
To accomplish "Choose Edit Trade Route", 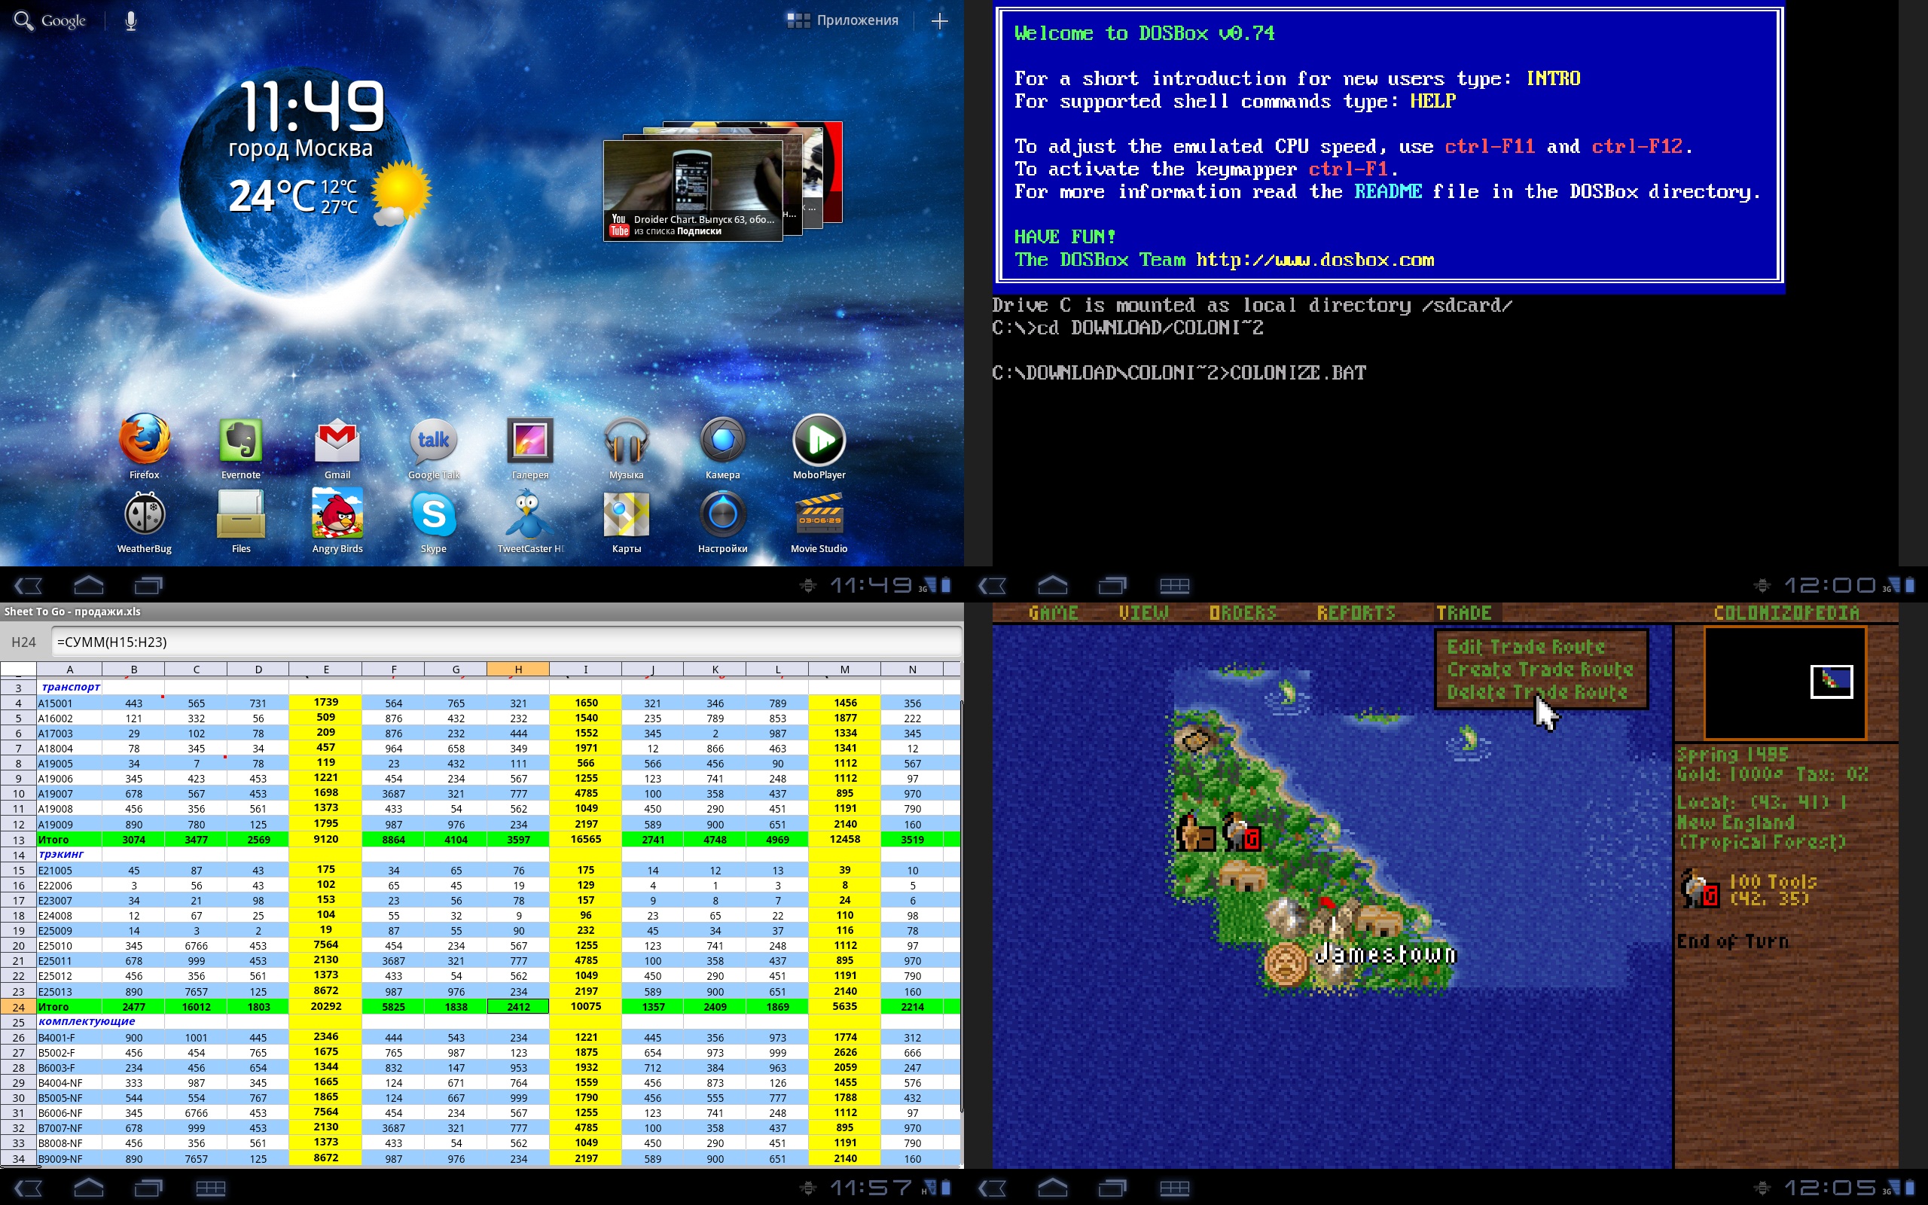I will tap(1526, 647).
